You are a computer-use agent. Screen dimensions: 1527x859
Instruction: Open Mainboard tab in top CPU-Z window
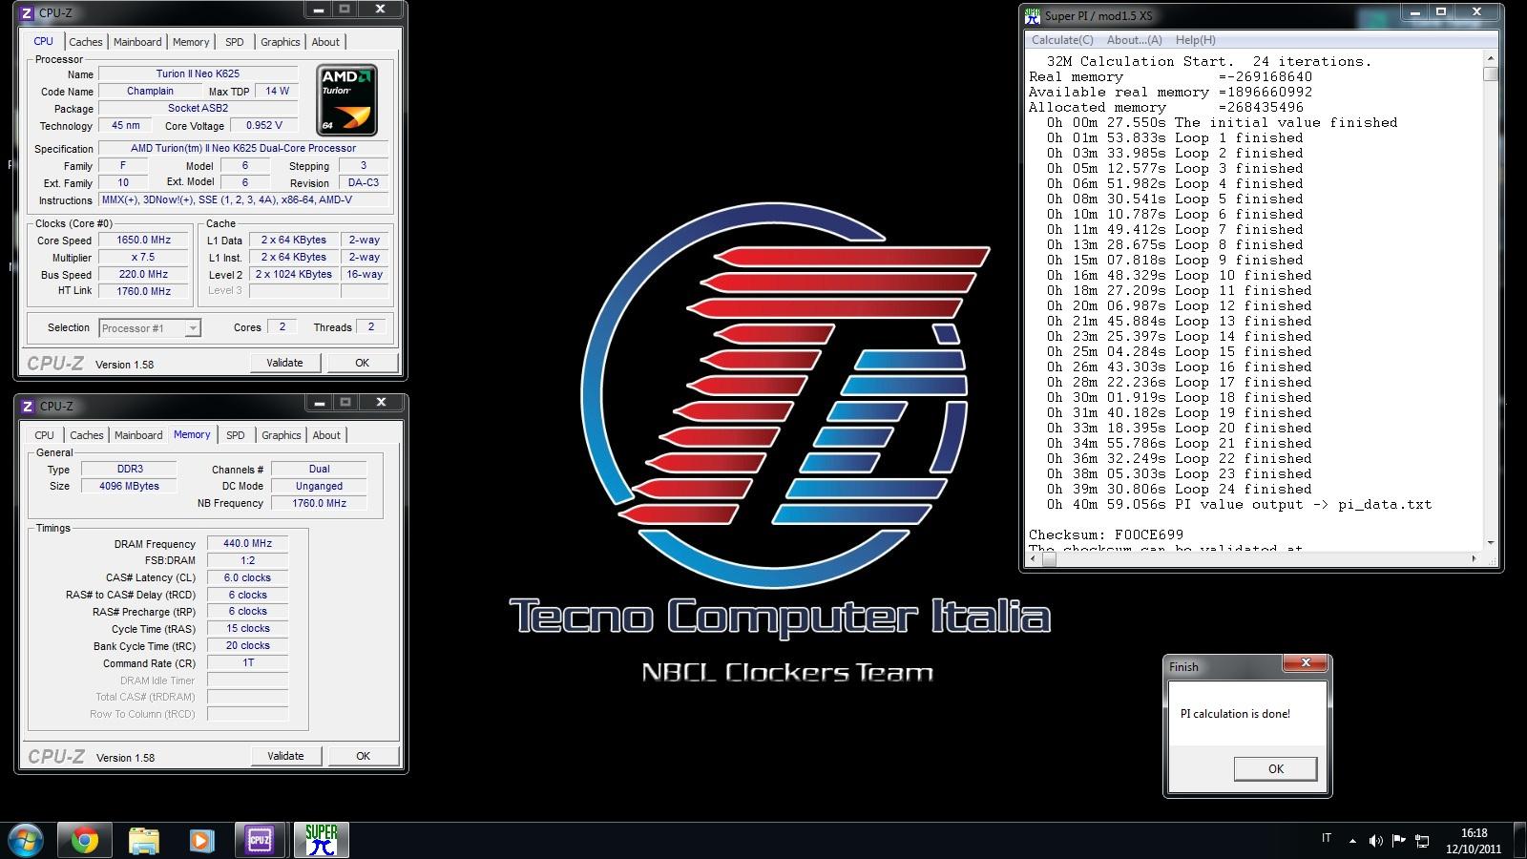[137, 42]
